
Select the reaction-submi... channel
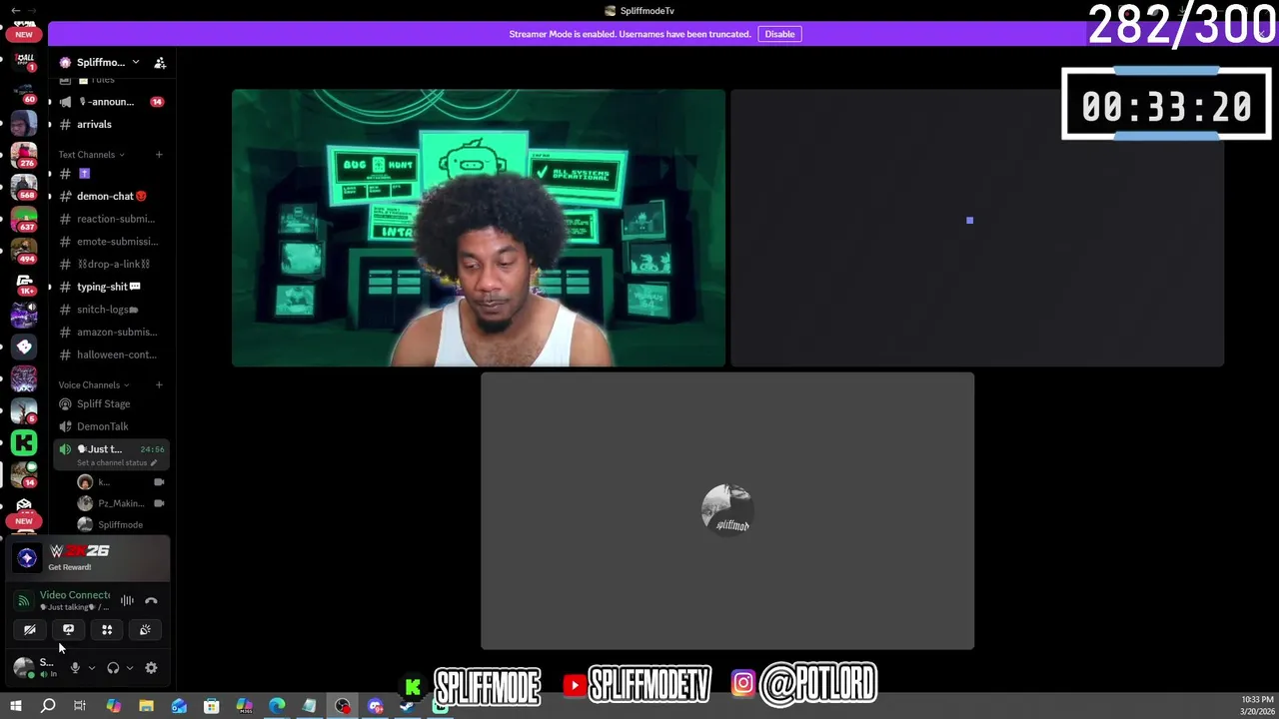[x=110, y=219]
